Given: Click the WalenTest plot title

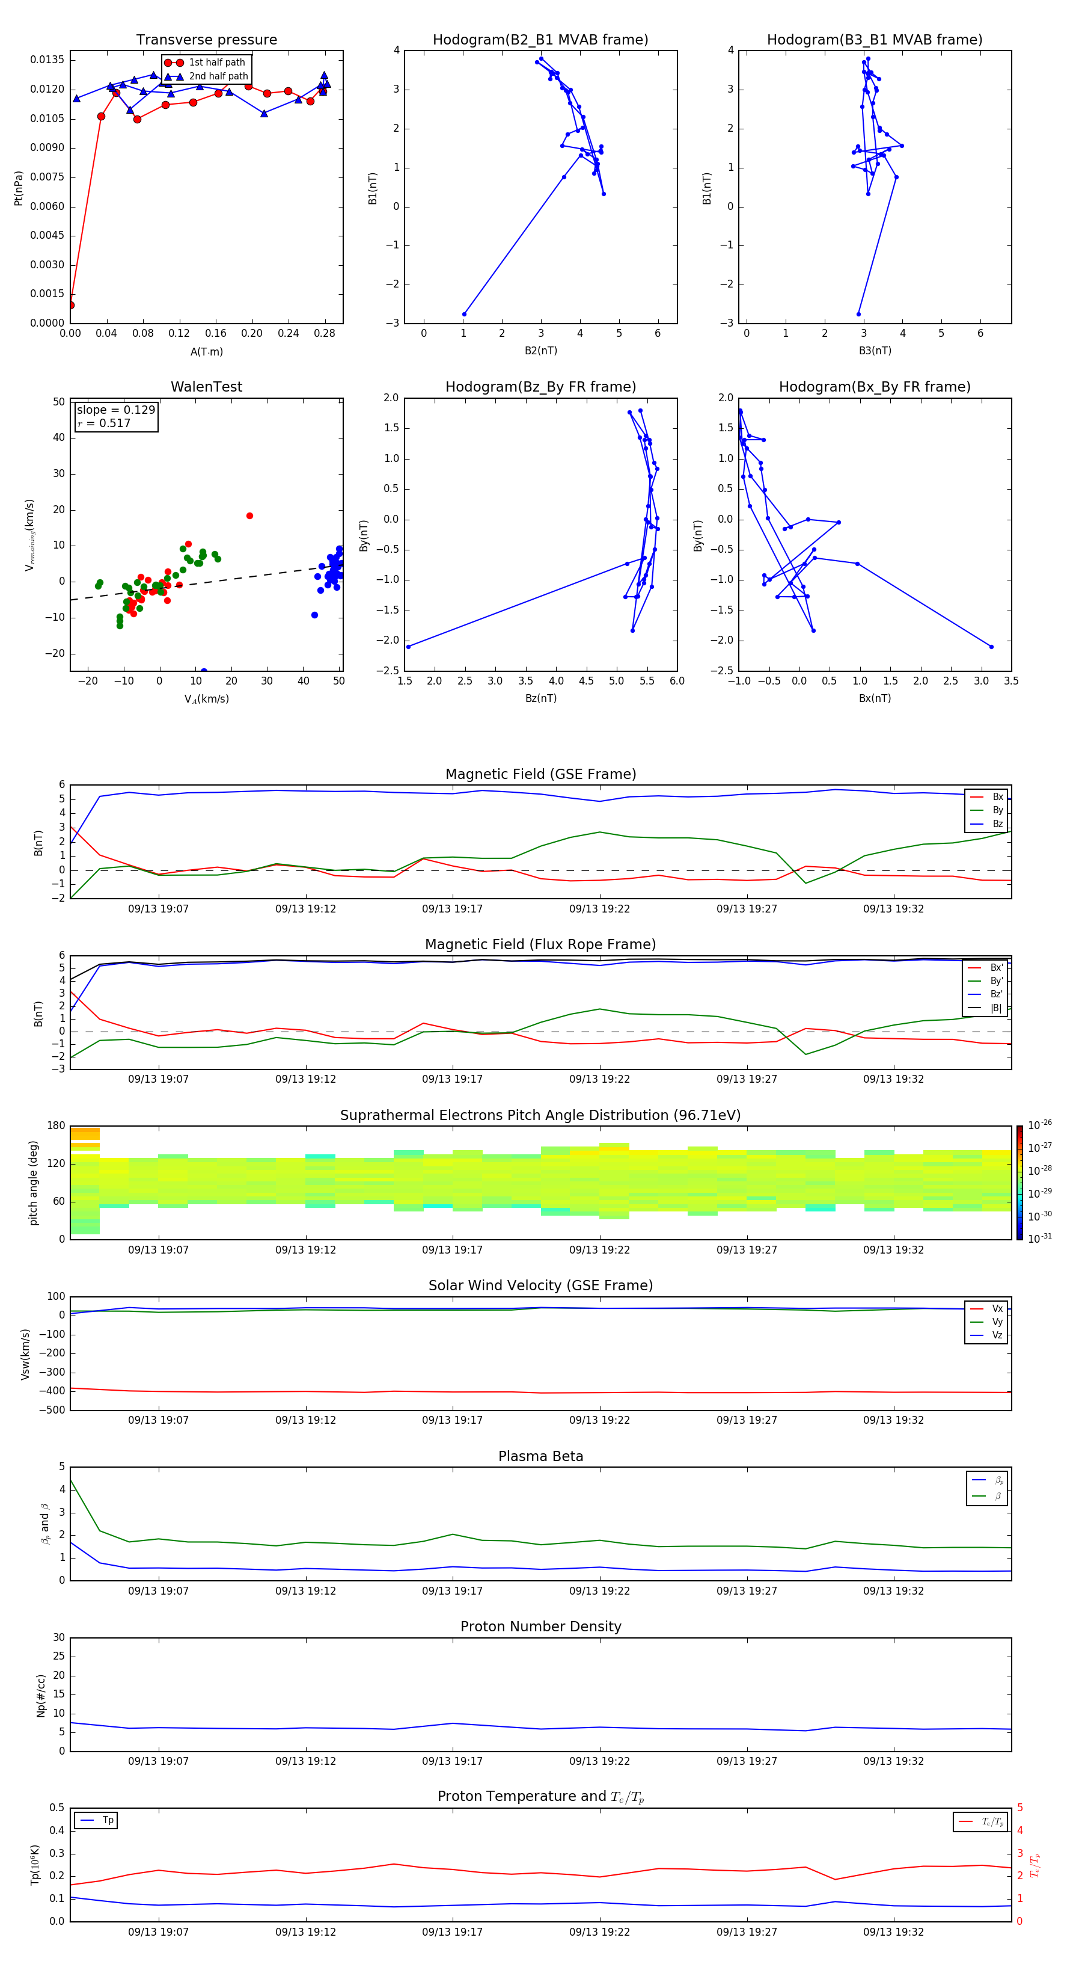Looking at the screenshot, I should pyautogui.click(x=206, y=387).
